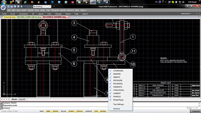Click the Undo arrow icon in quick access toolbar
This screenshot has height=113, width=201.
(x=25, y=7)
